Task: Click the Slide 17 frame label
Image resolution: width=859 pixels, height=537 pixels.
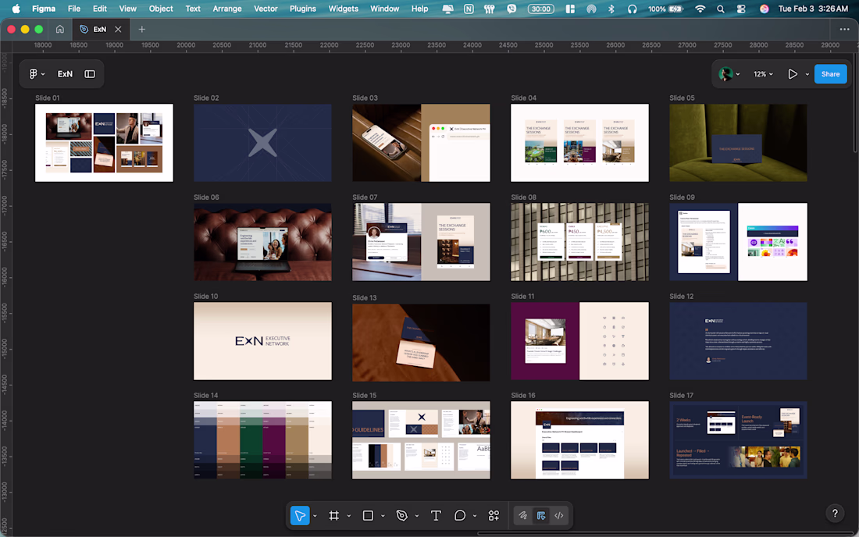Action: tap(682, 395)
